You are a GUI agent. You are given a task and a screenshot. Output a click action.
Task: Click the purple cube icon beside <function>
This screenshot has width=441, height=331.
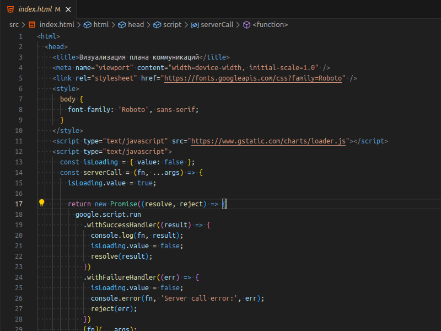point(246,25)
